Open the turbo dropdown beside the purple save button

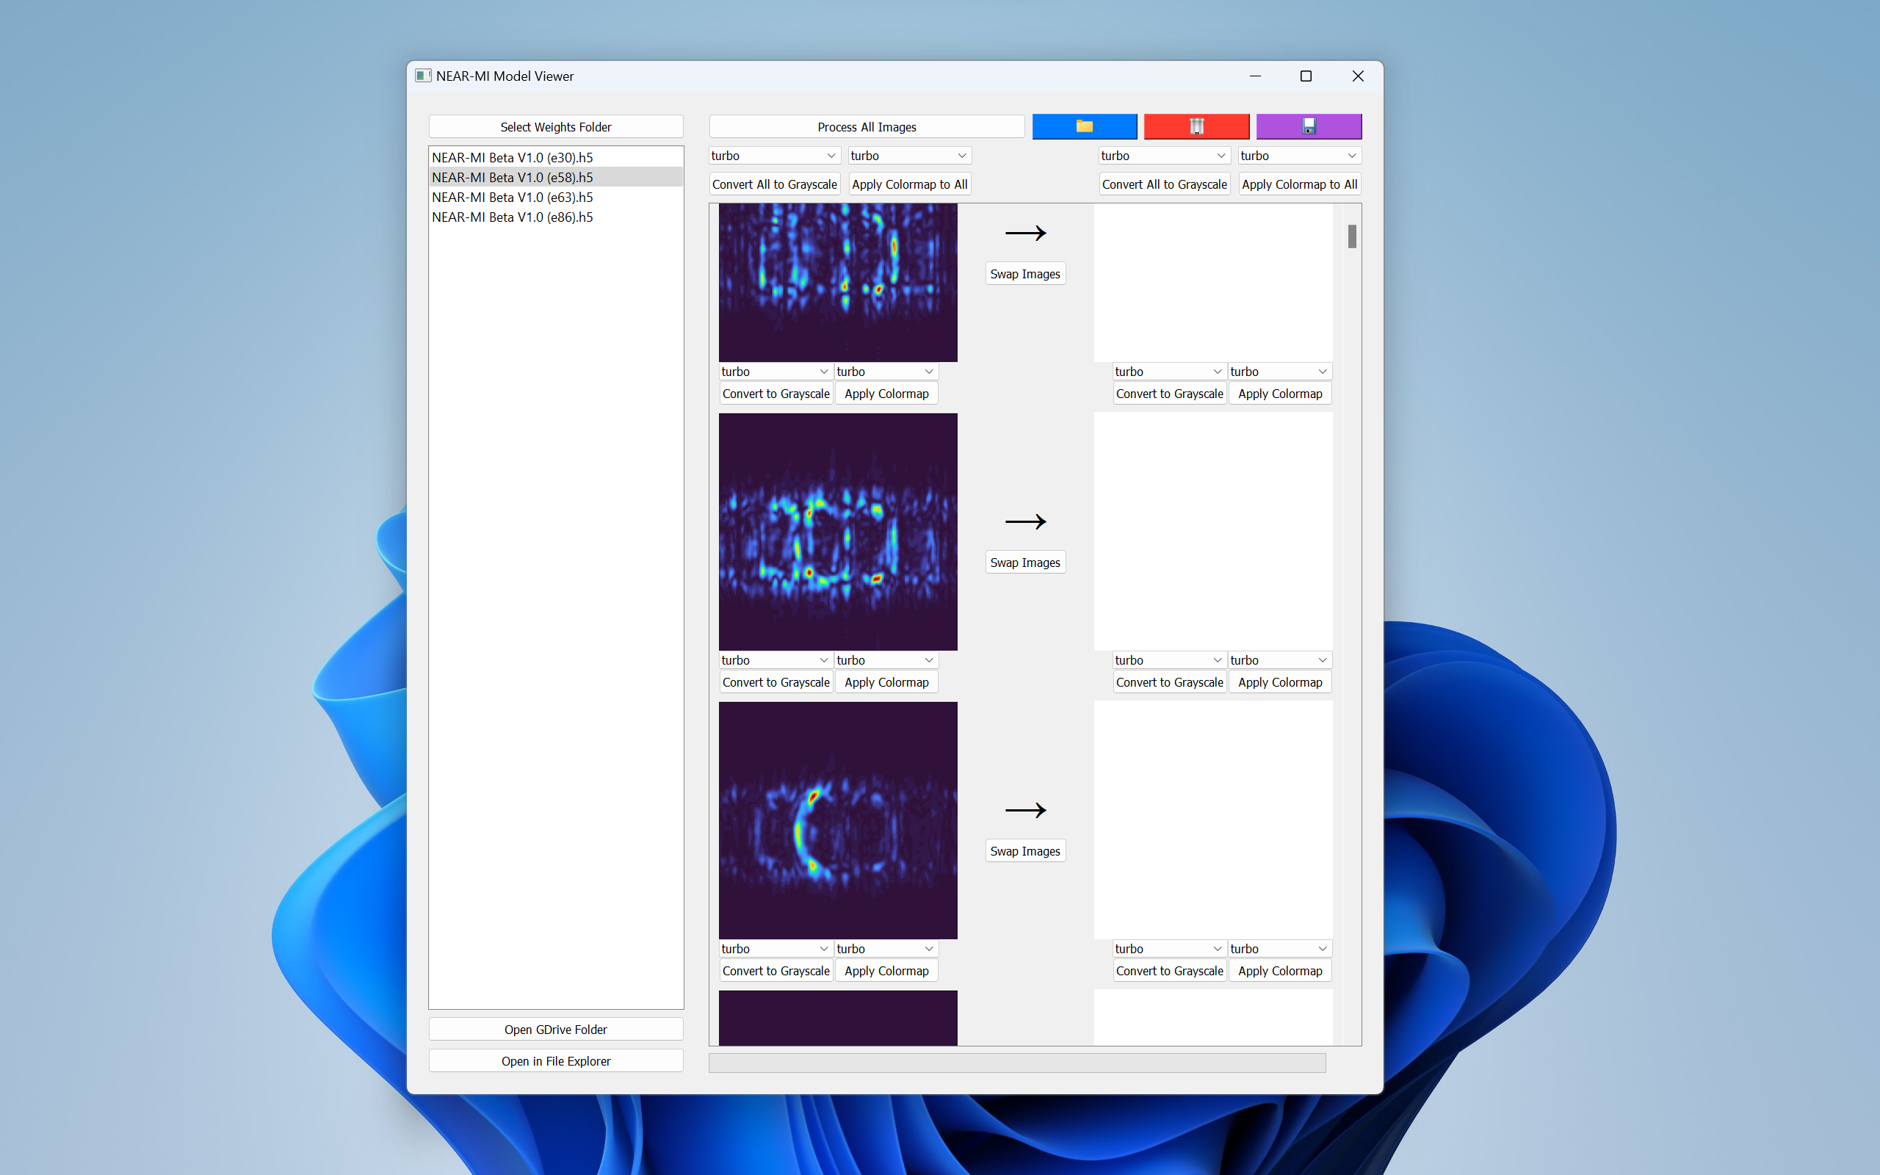coord(1299,155)
